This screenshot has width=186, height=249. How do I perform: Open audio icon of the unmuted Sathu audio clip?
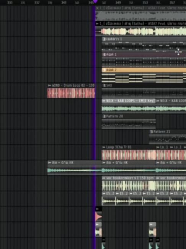click(97, 24)
